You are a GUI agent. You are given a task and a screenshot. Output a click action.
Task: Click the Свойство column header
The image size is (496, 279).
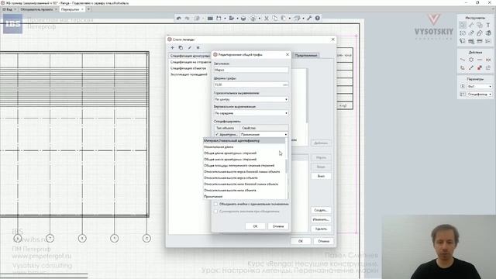pos(263,128)
